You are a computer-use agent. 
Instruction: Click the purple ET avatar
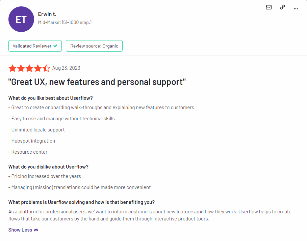click(21, 20)
